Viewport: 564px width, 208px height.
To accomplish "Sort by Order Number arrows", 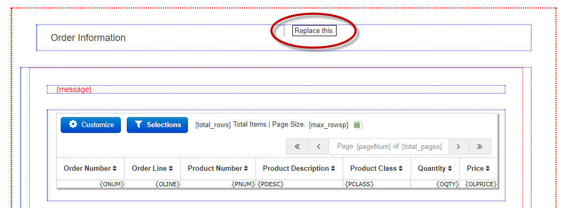I will pyautogui.click(x=115, y=168).
